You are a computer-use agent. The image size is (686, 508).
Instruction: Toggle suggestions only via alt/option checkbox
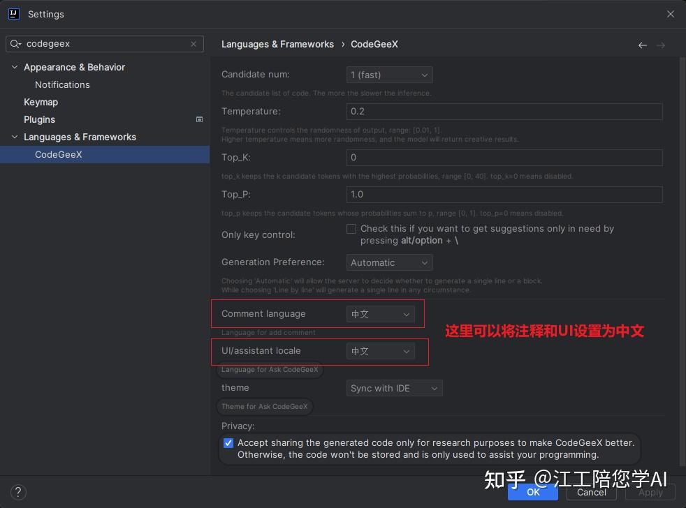[x=351, y=229]
